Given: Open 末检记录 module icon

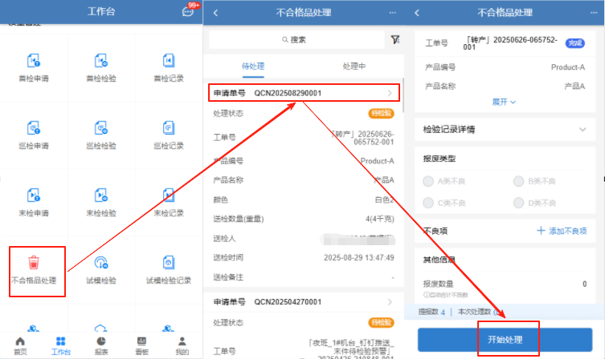Looking at the screenshot, I should (x=169, y=195).
